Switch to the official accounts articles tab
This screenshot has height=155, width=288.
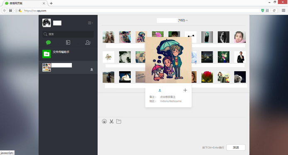point(68,43)
